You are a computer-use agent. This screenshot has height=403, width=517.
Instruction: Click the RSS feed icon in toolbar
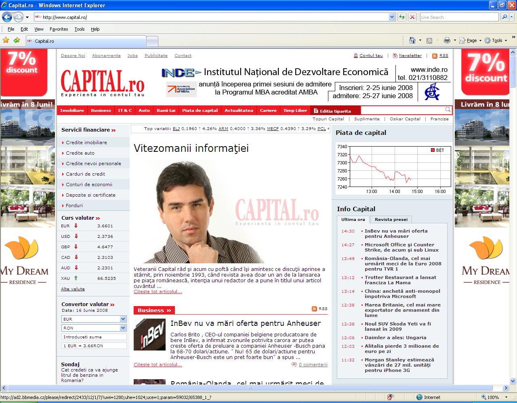click(x=429, y=40)
